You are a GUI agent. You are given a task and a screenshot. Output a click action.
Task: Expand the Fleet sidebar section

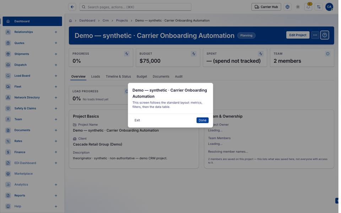pos(56,87)
